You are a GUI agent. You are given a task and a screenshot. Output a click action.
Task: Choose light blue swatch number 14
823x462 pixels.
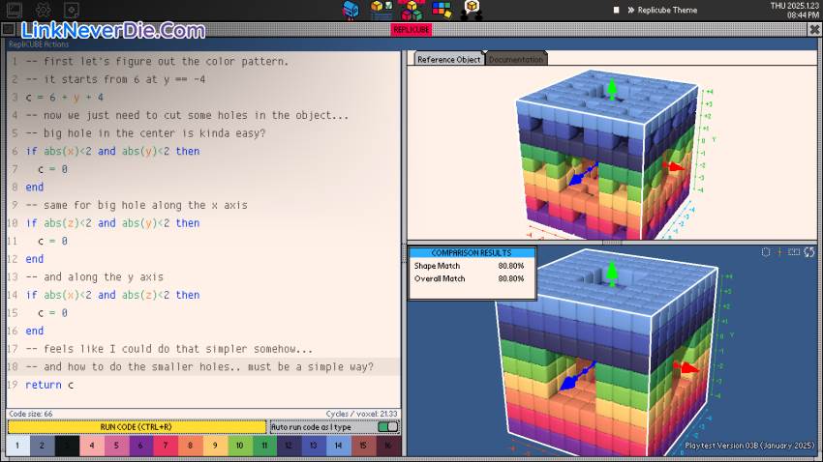tap(337, 446)
